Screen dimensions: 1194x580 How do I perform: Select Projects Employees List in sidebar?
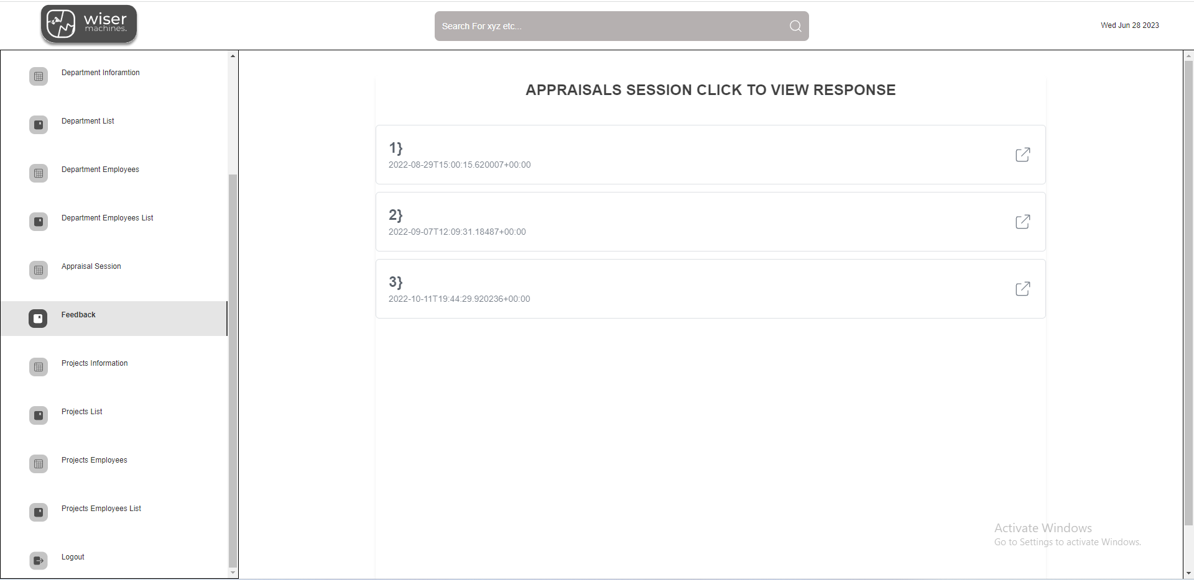click(x=101, y=508)
